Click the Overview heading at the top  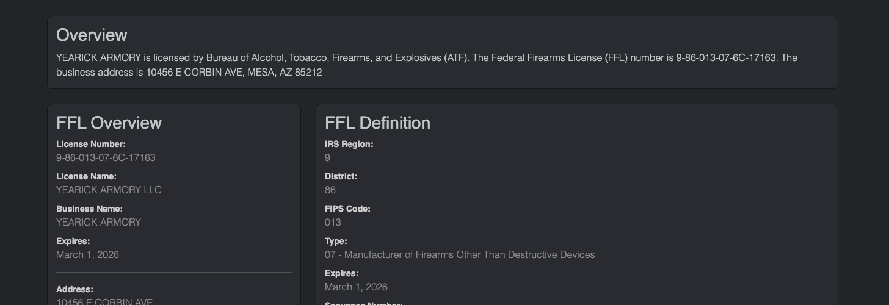[92, 35]
